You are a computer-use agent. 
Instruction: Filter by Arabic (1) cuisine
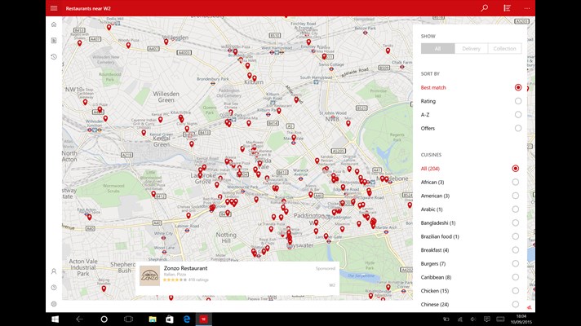[470, 209]
